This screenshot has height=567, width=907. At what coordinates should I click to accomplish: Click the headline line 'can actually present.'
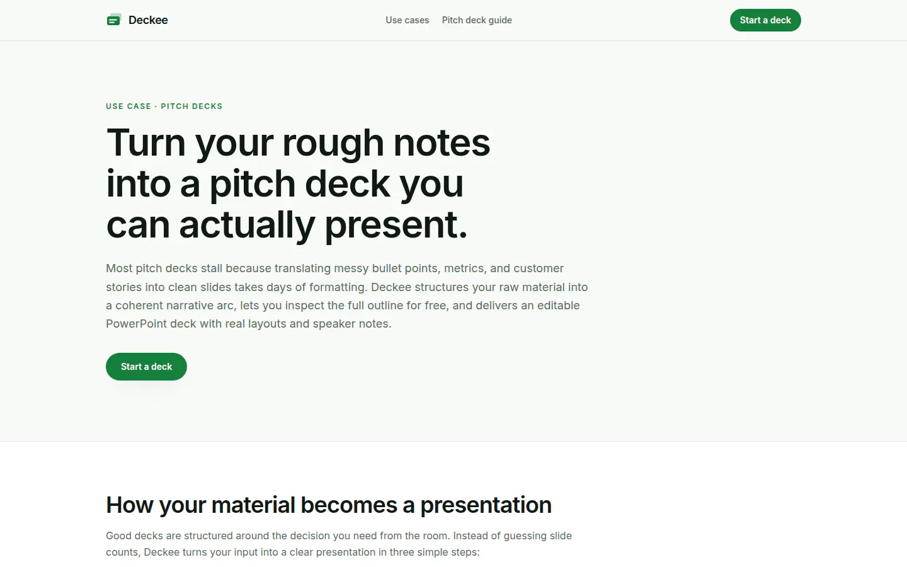tap(287, 225)
